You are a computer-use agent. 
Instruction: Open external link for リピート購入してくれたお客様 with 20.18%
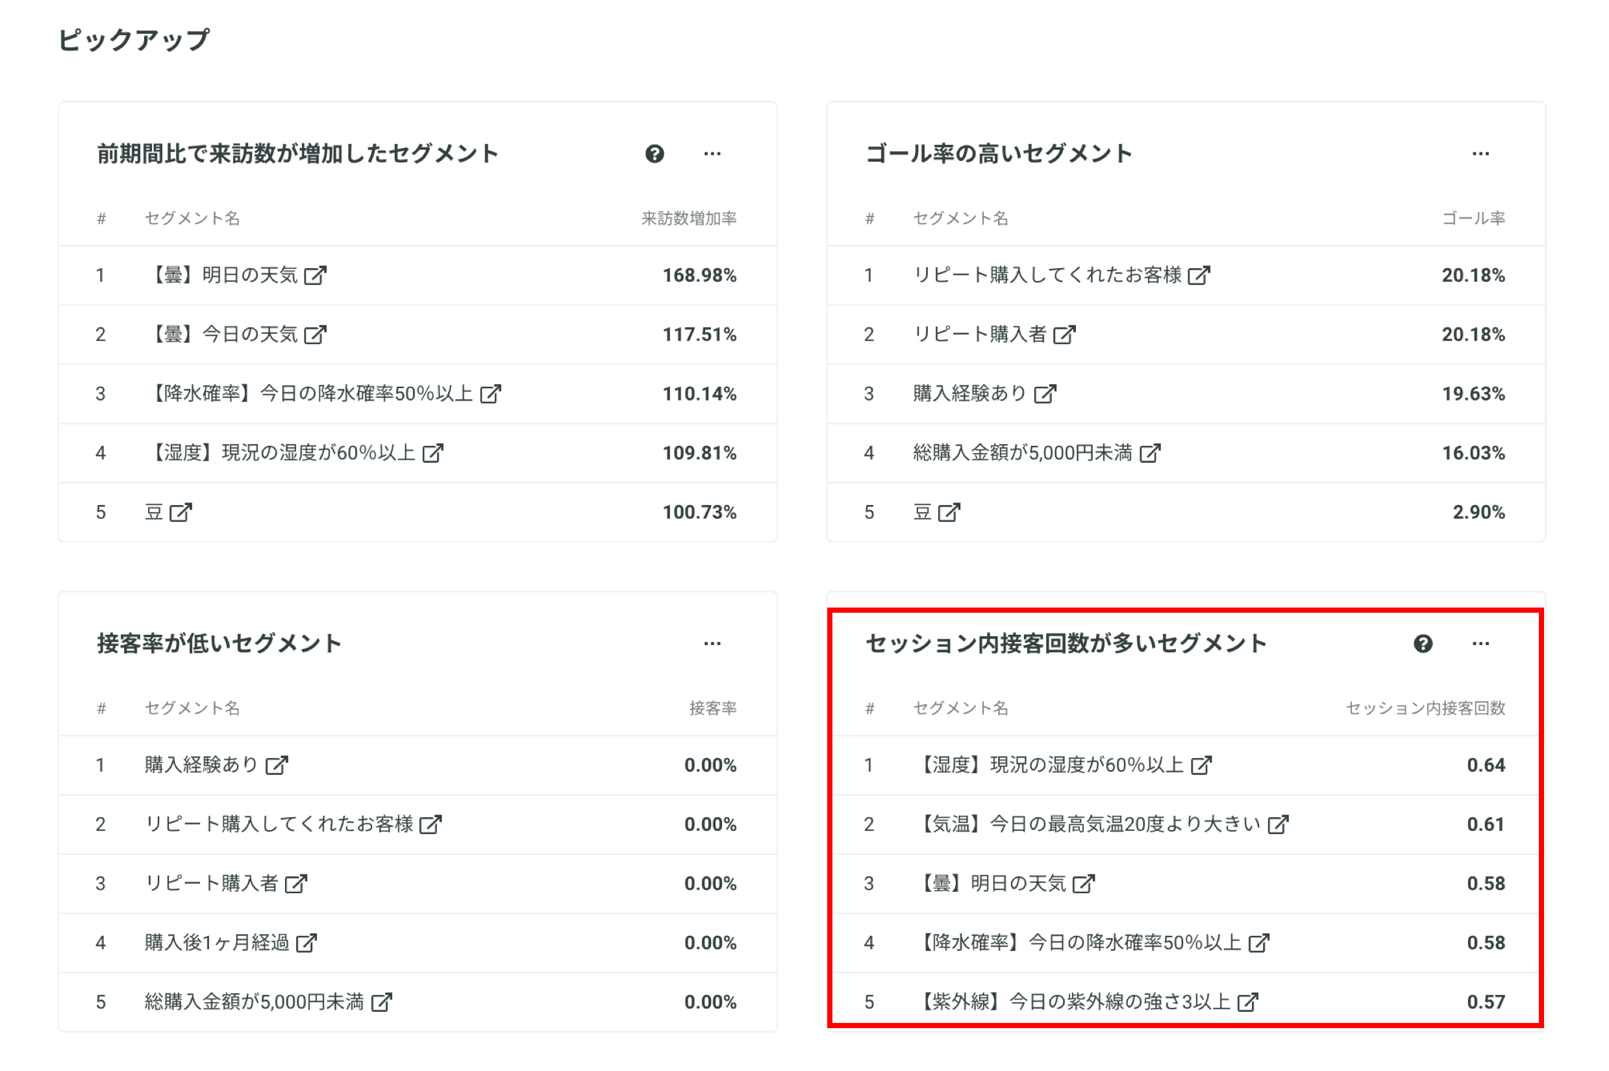pos(1199,275)
